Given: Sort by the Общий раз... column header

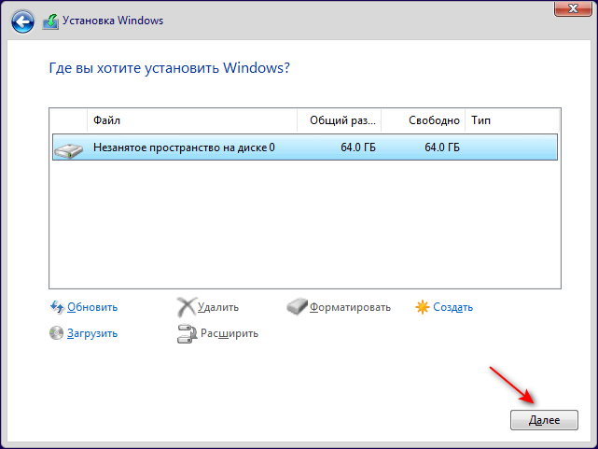Looking at the screenshot, I should (x=339, y=120).
